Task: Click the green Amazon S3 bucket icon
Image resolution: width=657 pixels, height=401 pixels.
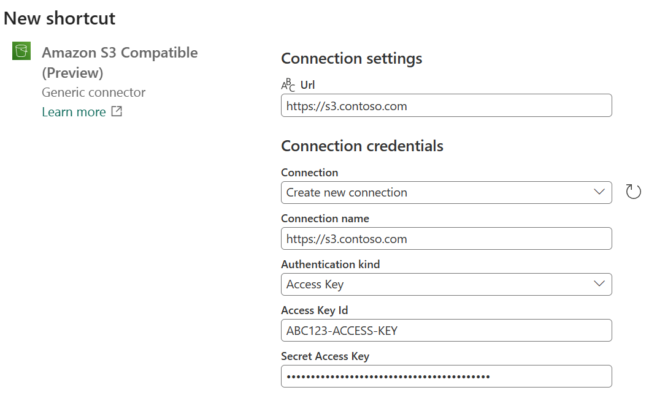Action: pos(21,51)
